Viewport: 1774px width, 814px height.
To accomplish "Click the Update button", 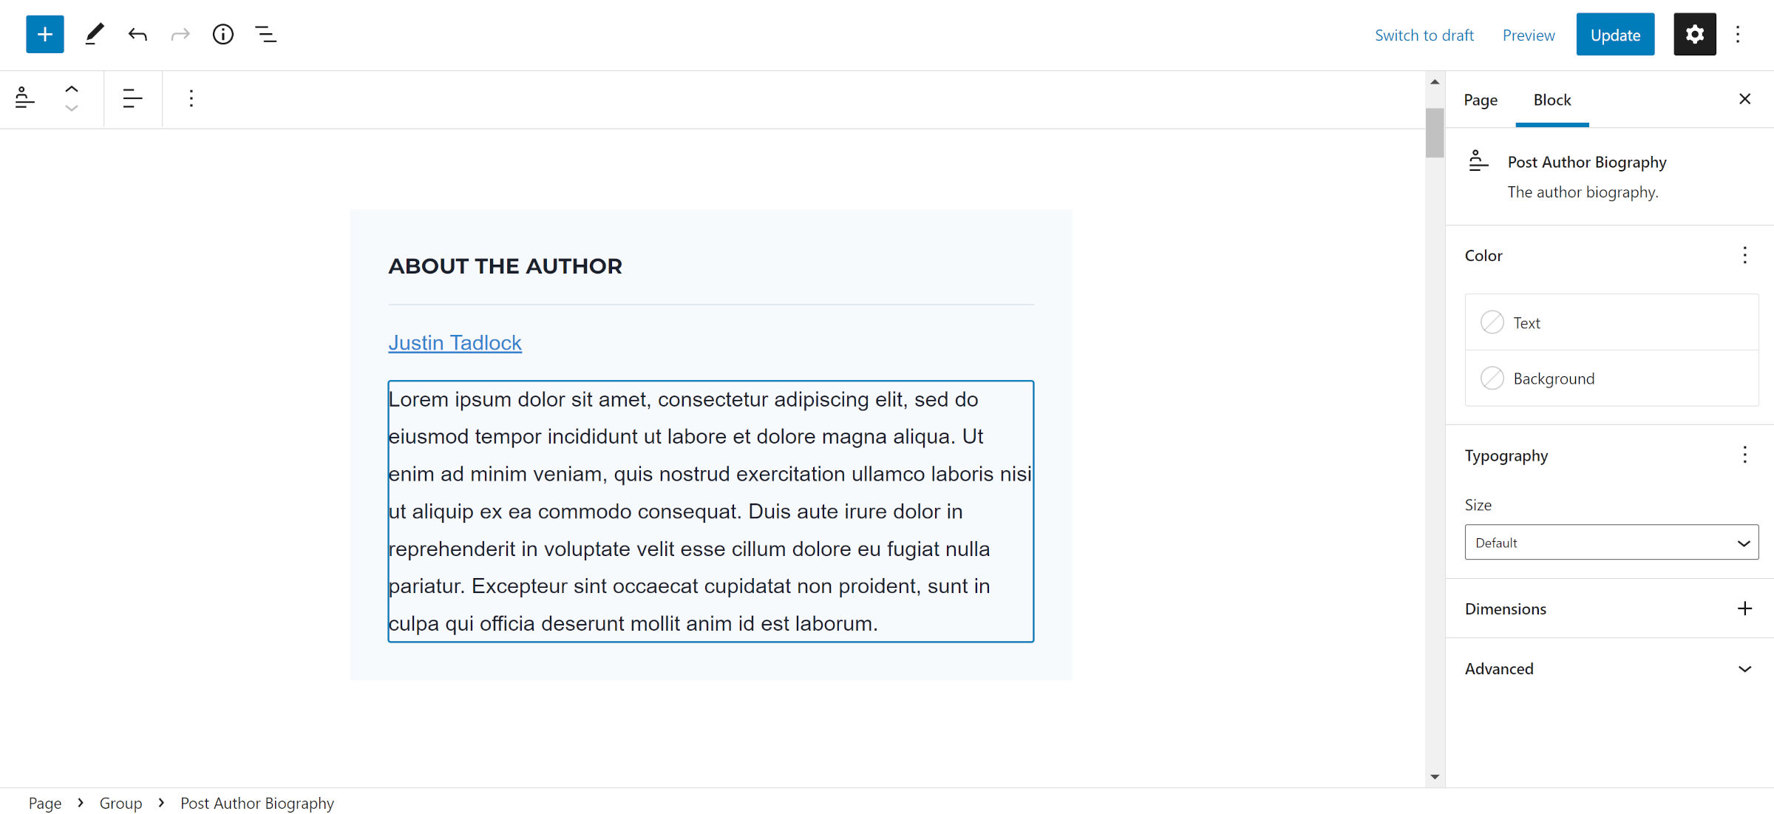I will (1615, 34).
